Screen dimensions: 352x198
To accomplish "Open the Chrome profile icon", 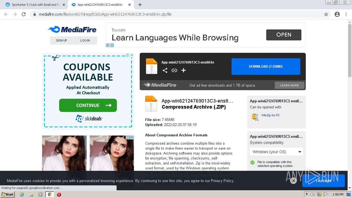I will click(x=337, y=14).
